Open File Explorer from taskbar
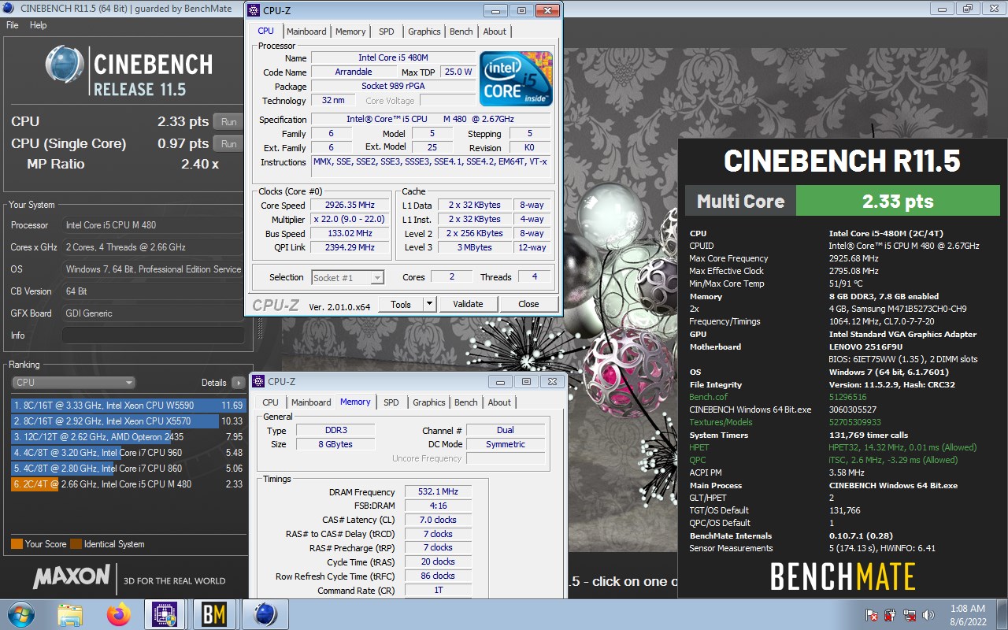1008x630 pixels. [70, 614]
